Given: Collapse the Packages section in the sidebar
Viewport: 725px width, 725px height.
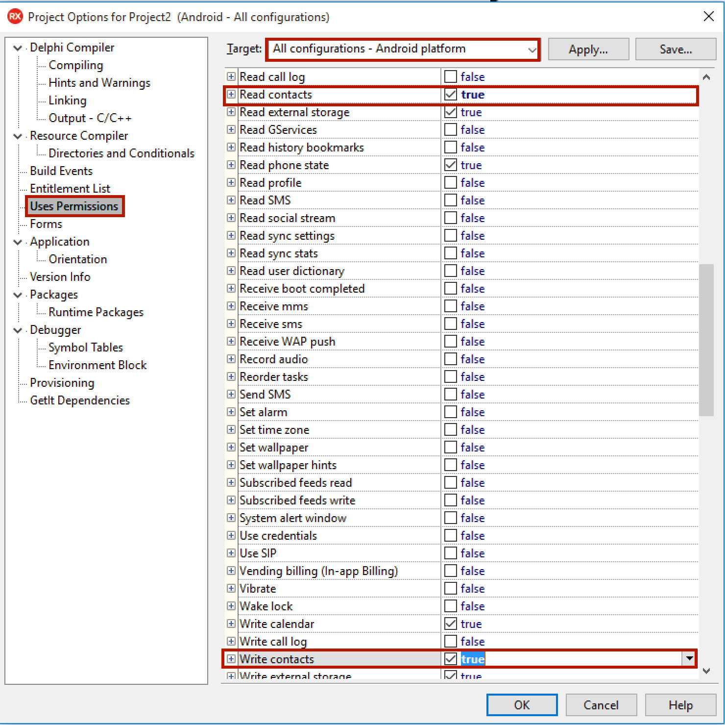Looking at the screenshot, I should pos(18,295).
